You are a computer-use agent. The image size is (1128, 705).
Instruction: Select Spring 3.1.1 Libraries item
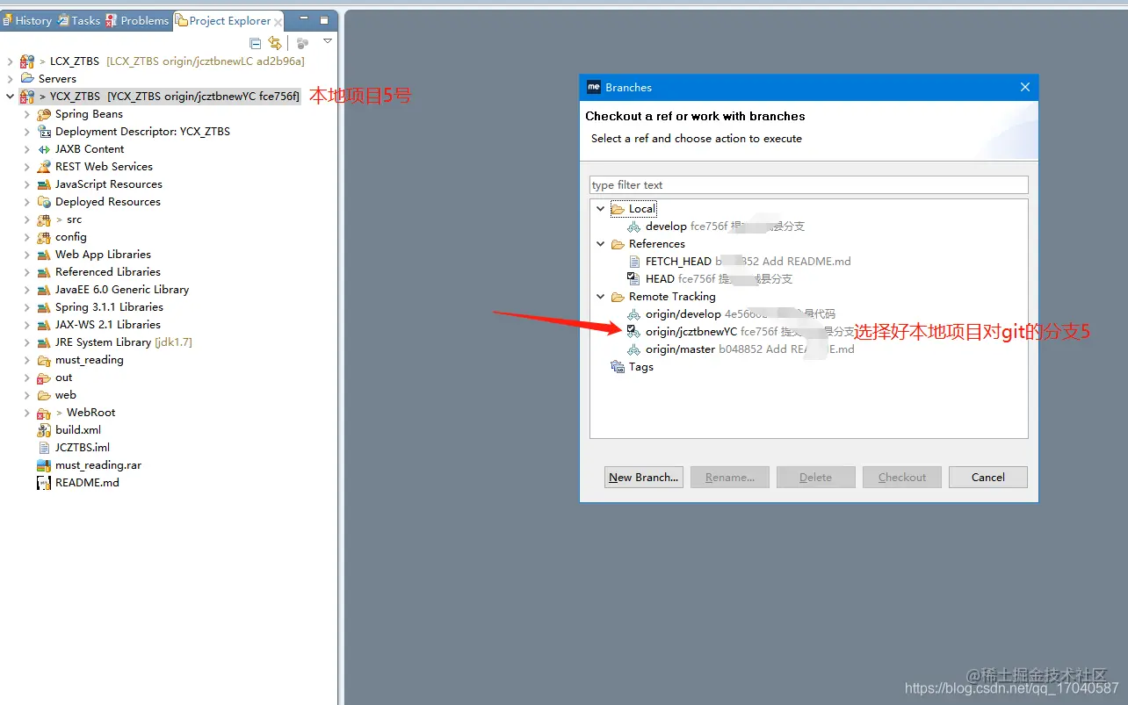tap(109, 307)
